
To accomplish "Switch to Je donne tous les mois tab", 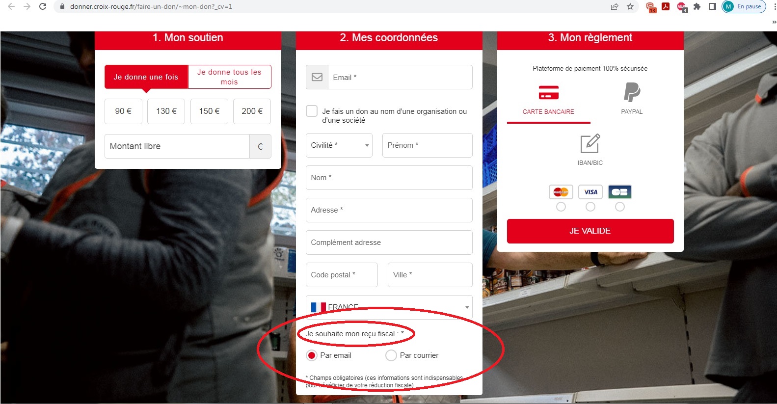I will coord(229,77).
